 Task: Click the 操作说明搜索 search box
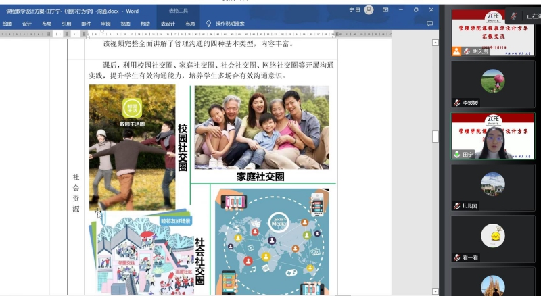(x=230, y=23)
